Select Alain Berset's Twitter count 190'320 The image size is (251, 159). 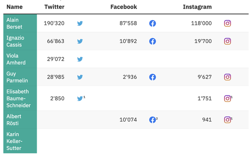tap(54, 23)
